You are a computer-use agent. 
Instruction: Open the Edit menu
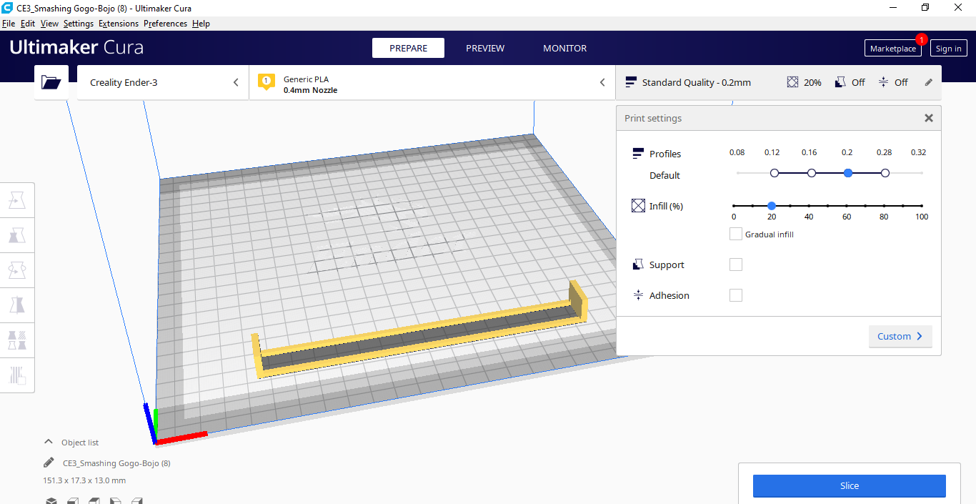coord(28,24)
